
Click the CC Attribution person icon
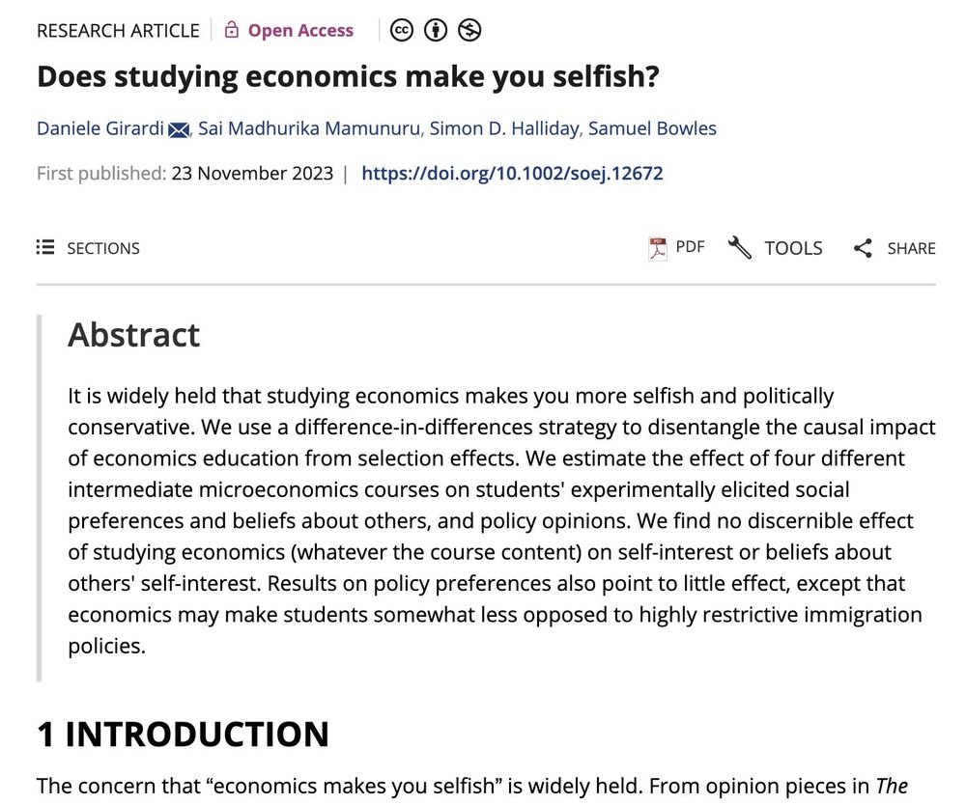[436, 31]
